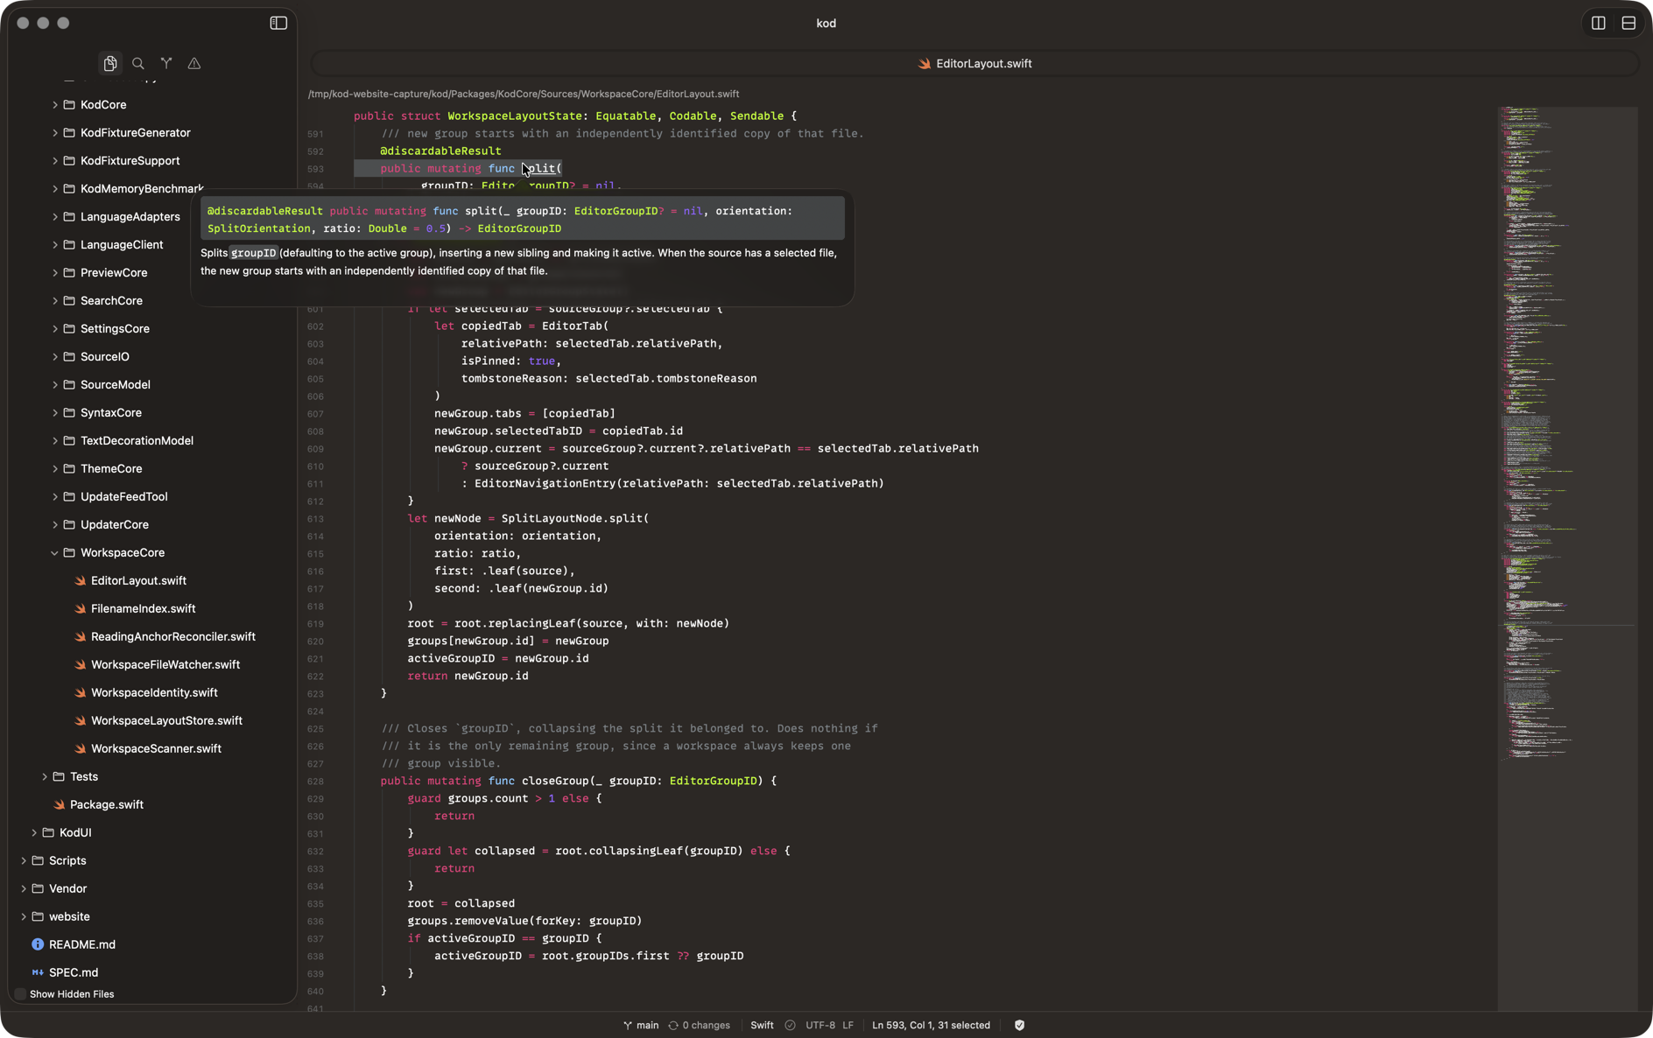Toggle the sidebar with the panel icon

point(278,23)
